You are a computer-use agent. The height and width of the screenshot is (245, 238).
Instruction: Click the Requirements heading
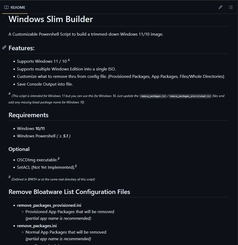28,115
